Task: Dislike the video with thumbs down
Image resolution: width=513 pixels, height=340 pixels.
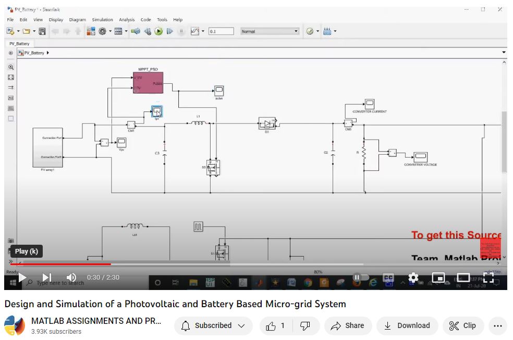Action: pyautogui.click(x=305, y=325)
